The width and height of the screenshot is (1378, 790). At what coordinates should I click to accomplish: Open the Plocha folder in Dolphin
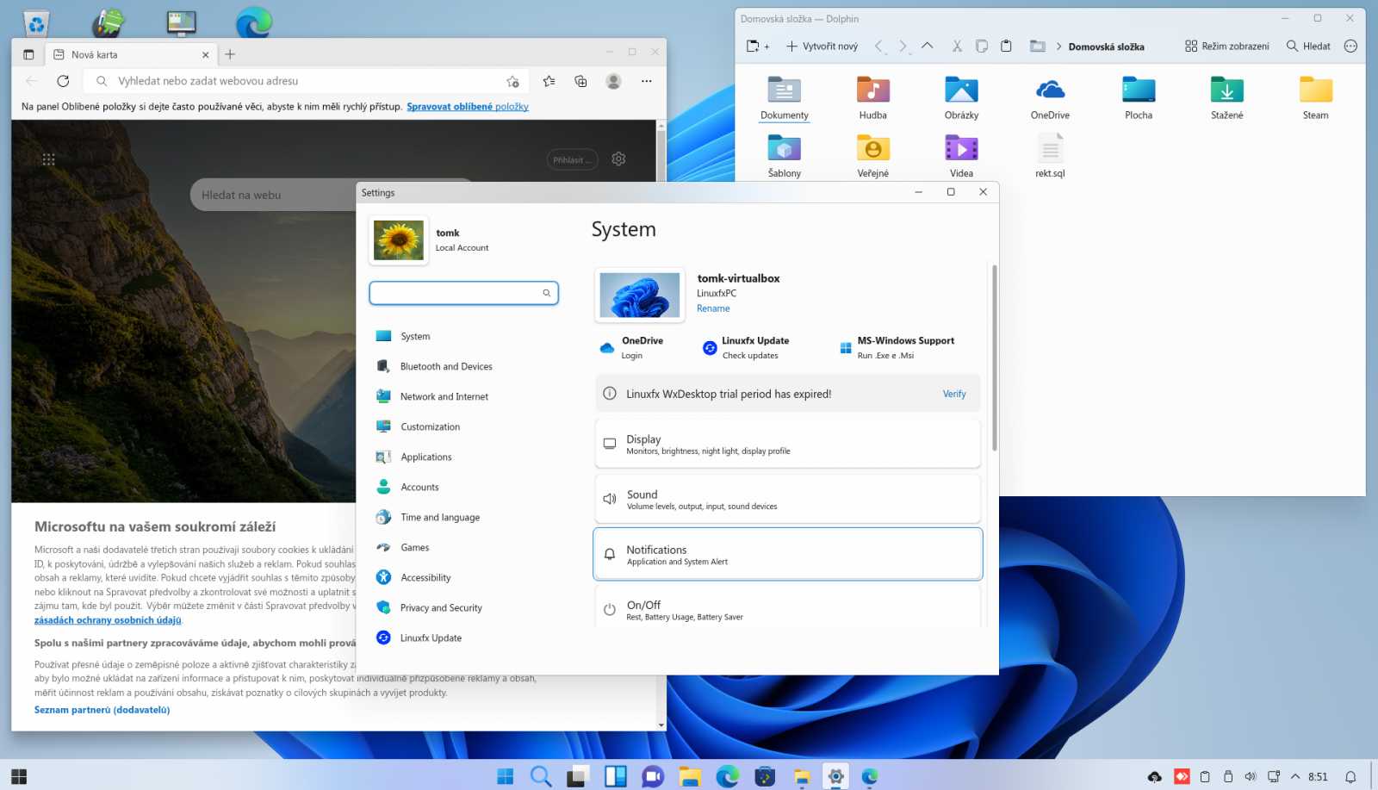pos(1139,97)
